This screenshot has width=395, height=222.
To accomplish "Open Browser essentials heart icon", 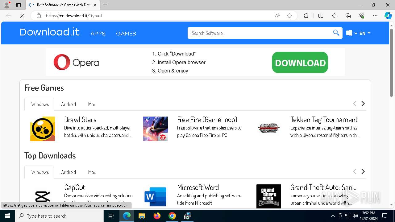I will point(362,16).
